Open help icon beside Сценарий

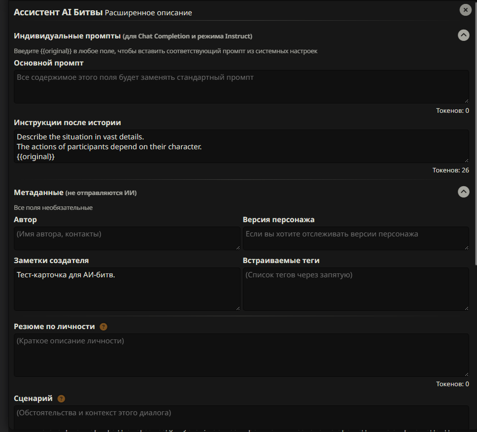[61, 399]
